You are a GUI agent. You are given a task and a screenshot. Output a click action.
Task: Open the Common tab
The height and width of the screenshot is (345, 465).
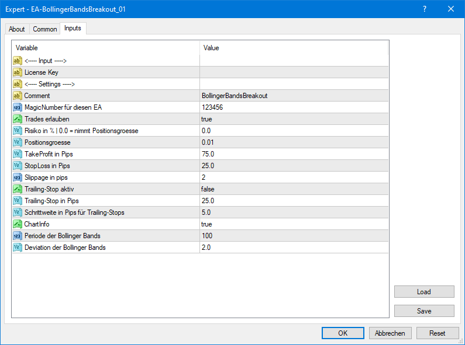point(45,29)
